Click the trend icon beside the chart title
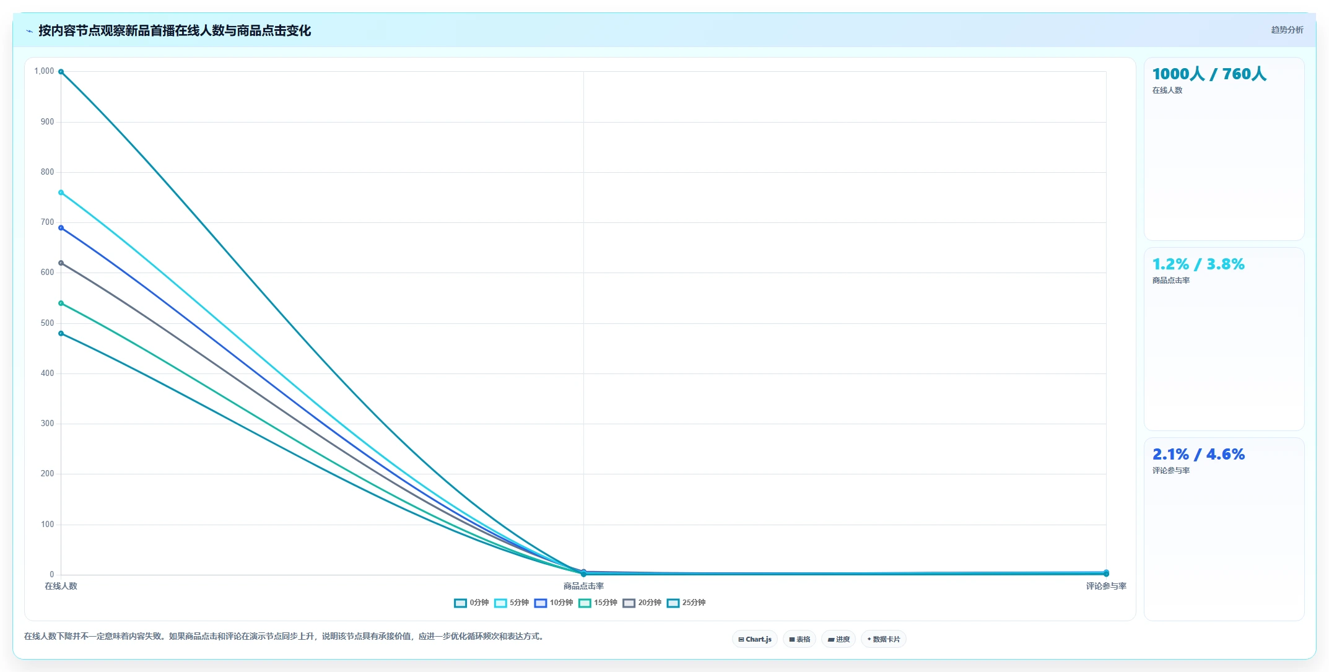The height and width of the screenshot is (672, 1329). click(29, 31)
